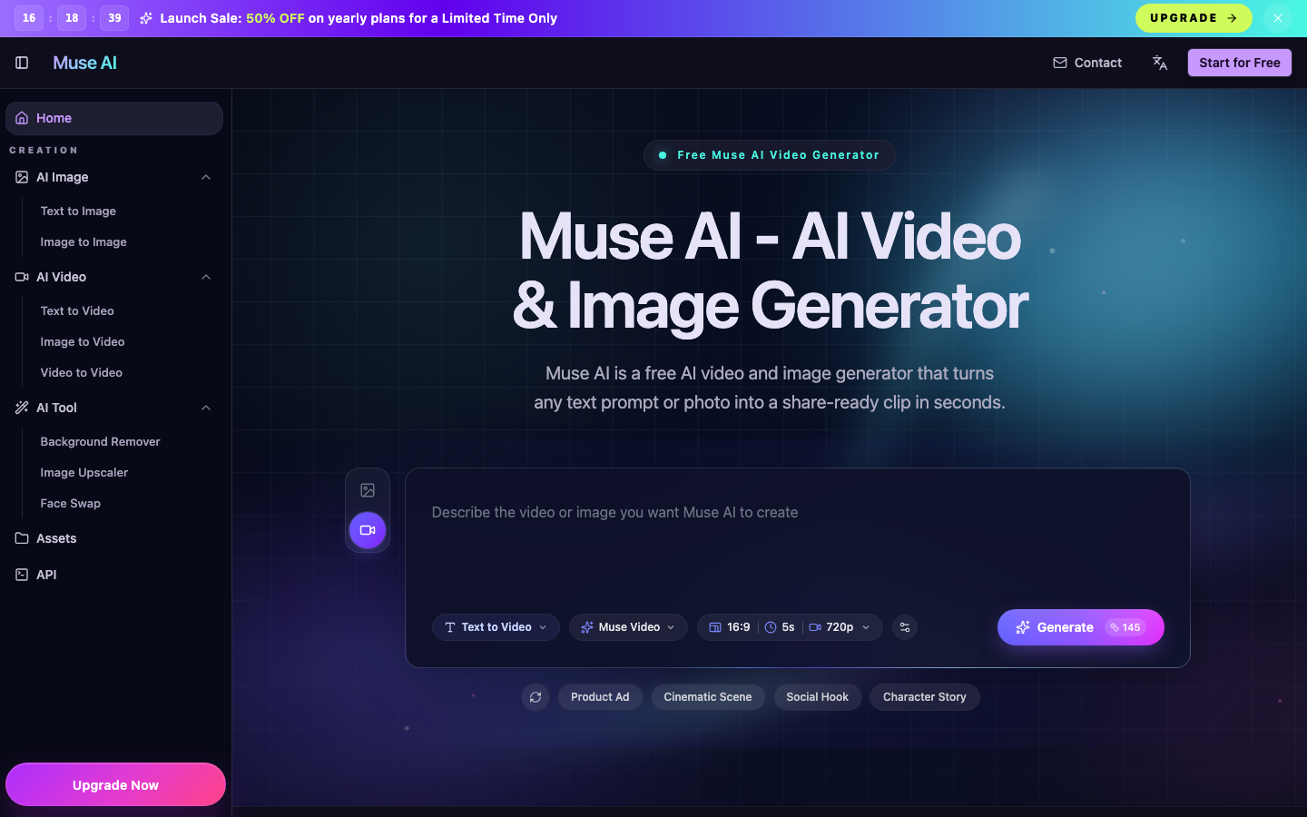Go to Home in the sidebar
This screenshot has width=1307, height=817.
[114, 118]
